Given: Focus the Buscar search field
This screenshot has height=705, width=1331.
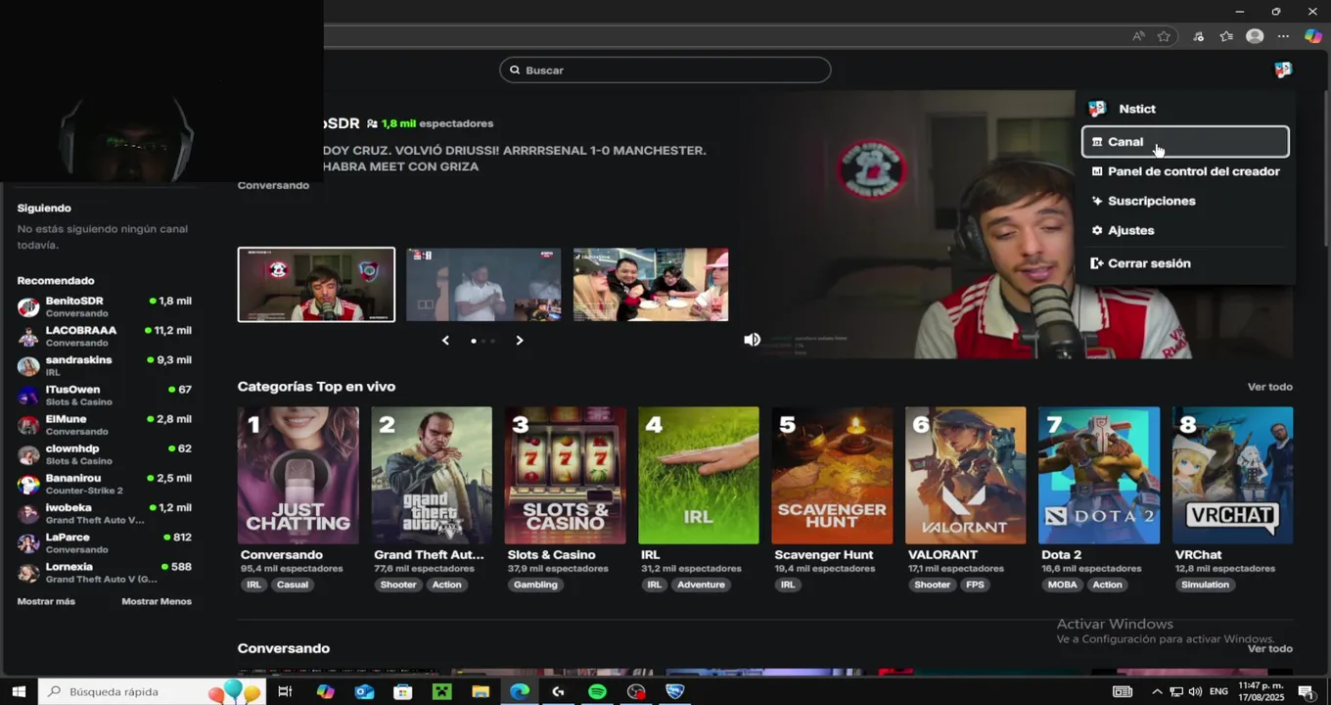Looking at the screenshot, I should 665,70.
